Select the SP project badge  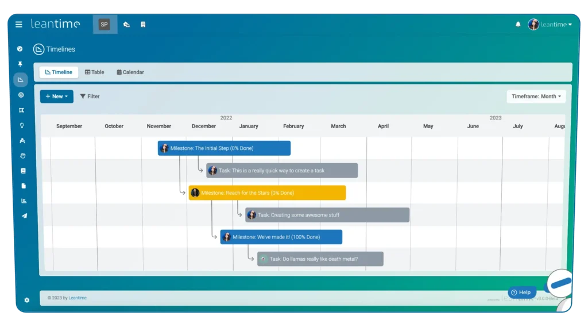tap(105, 24)
